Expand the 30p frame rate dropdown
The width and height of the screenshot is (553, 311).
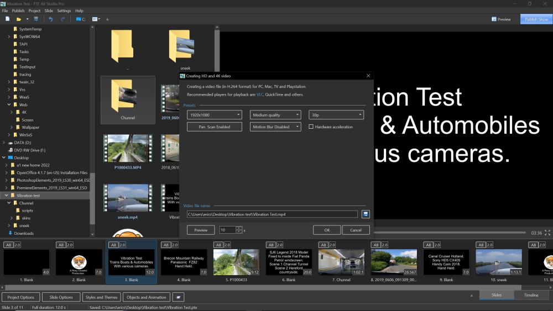336,115
